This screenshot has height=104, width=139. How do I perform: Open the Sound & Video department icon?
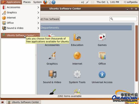pos(52,74)
